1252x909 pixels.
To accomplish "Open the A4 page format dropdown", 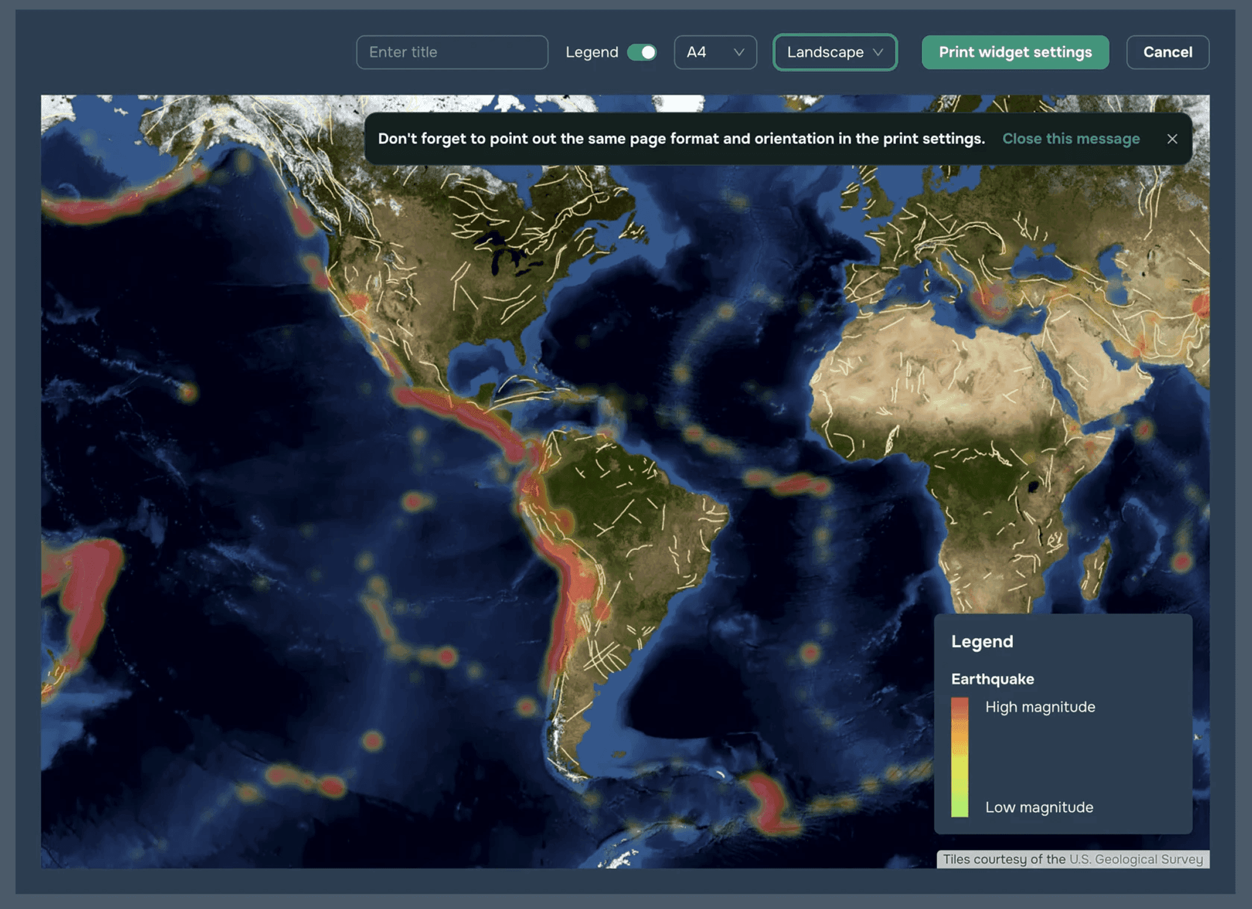I will [715, 52].
